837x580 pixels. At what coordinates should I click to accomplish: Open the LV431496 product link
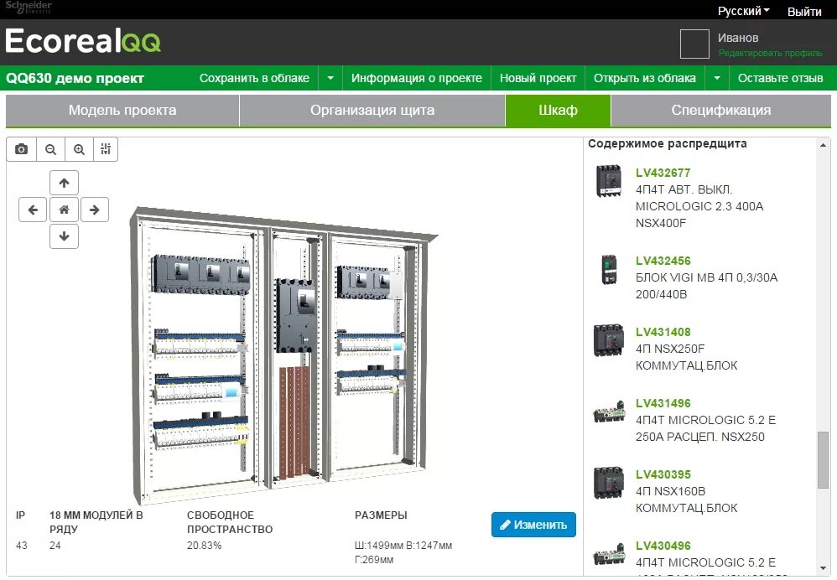click(x=663, y=403)
